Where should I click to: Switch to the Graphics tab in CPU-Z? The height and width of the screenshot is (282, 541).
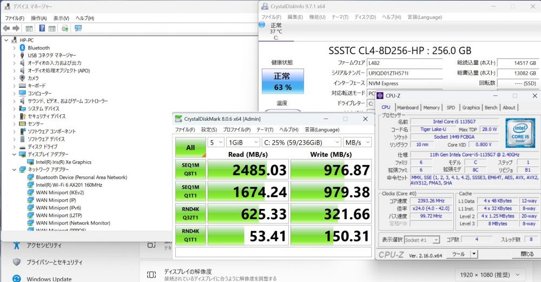click(471, 107)
